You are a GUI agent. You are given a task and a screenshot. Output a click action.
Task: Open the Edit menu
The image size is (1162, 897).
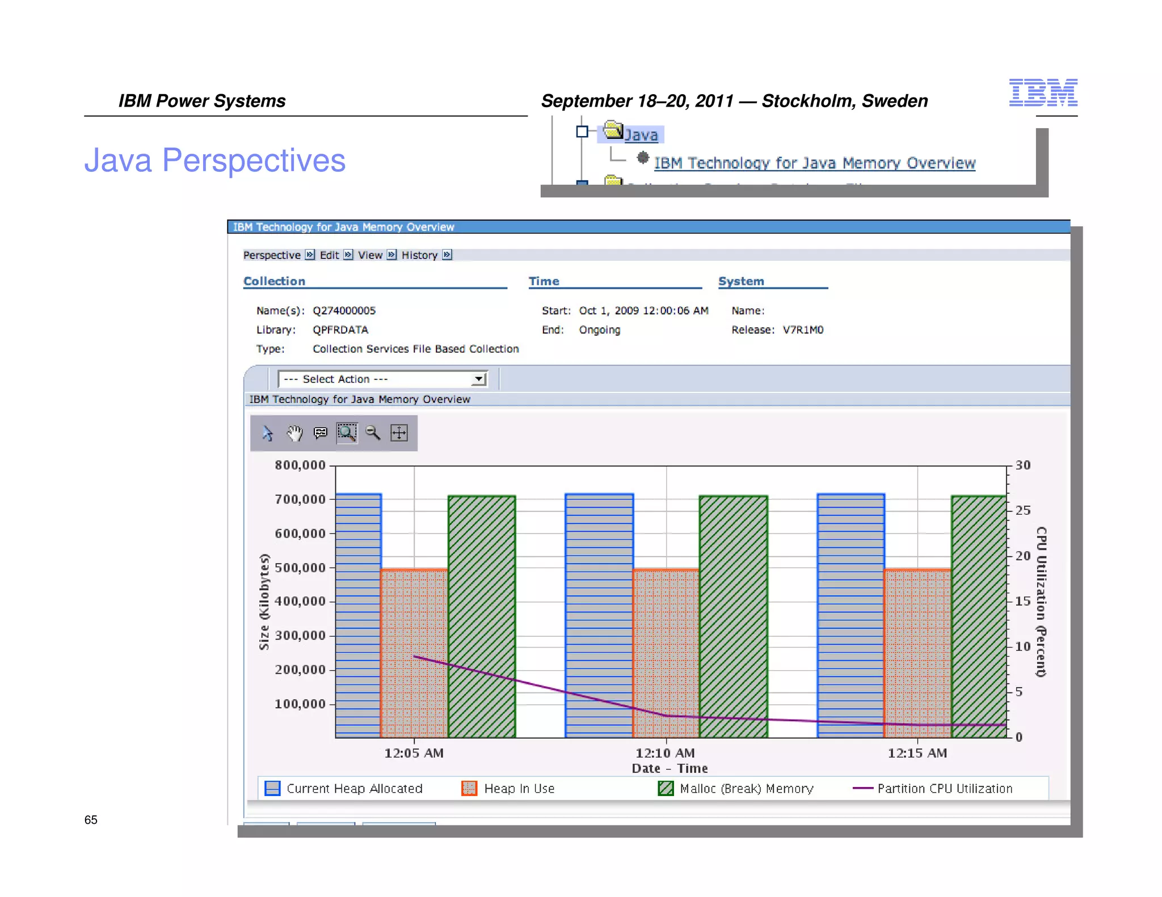pyautogui.click(x=329, y=255)
